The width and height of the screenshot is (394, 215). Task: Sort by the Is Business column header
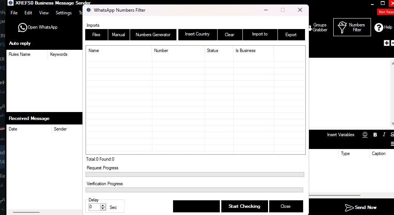(x=253, y=51)
